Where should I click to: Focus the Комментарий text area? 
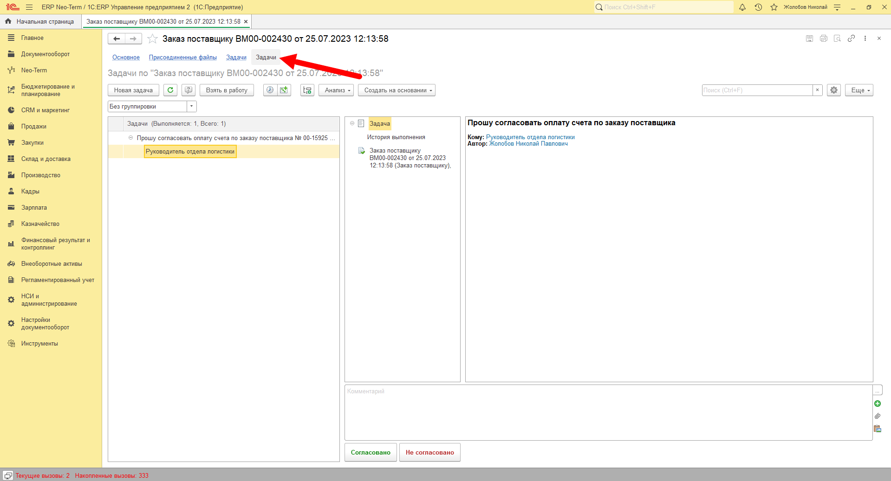(x=608, y=412)
